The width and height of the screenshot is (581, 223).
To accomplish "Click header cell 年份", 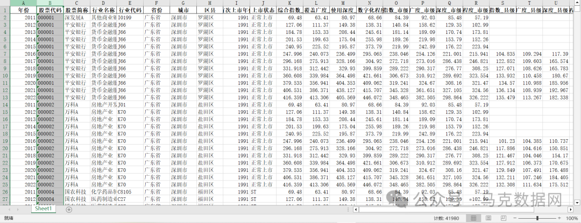I will 23,10.
